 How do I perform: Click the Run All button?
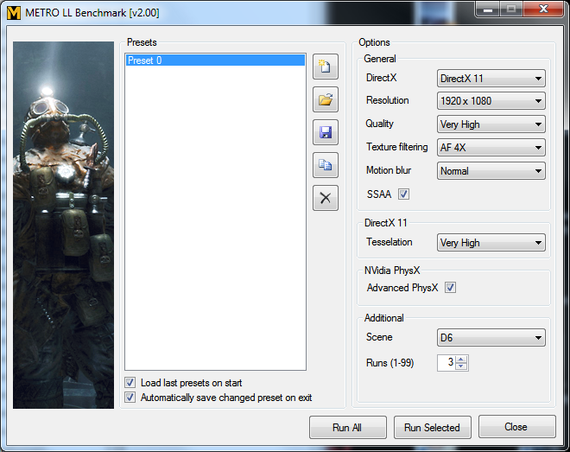click(x=347, y=427)
